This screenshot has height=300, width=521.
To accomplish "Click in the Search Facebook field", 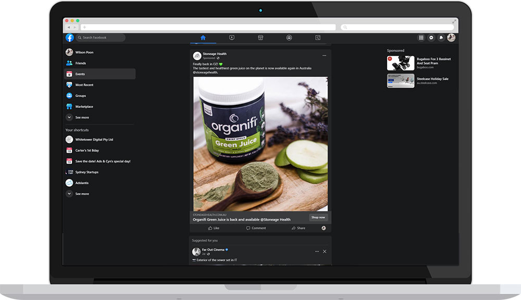I will coord(102,38).
